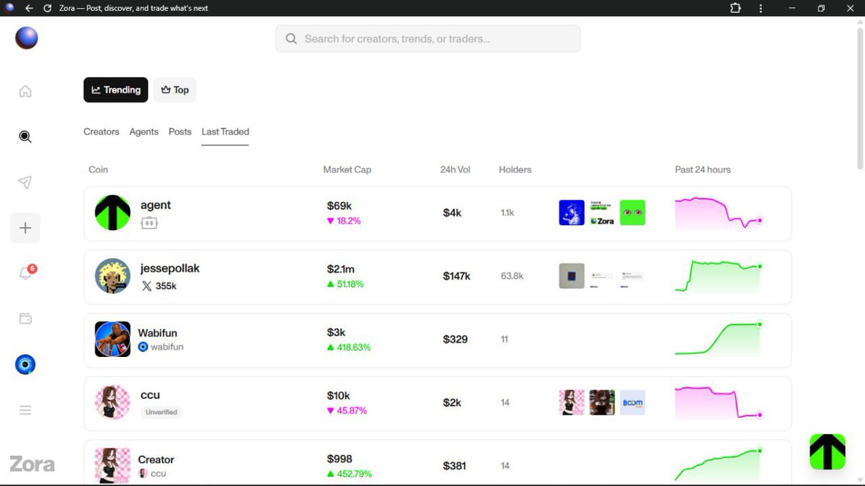Click the gray square thumbnail in jessepollak row

(572, 276)
